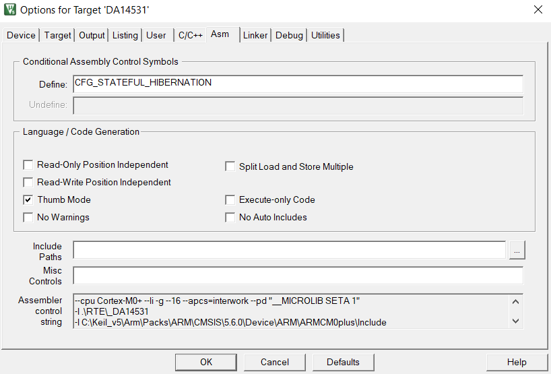Enable Split Load and Store Multiple
This screenshot has width=551, height=374.
click(230, 166)
